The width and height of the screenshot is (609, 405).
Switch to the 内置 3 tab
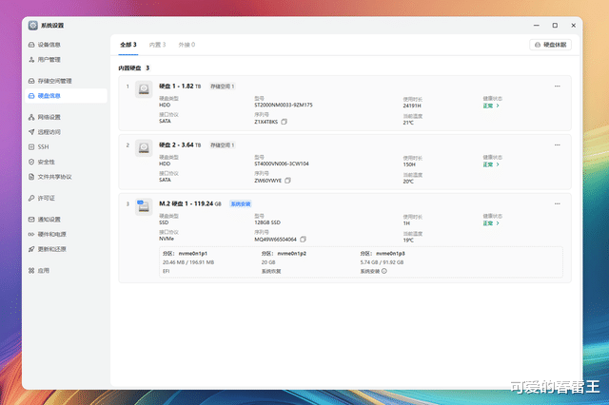(157, 45)
